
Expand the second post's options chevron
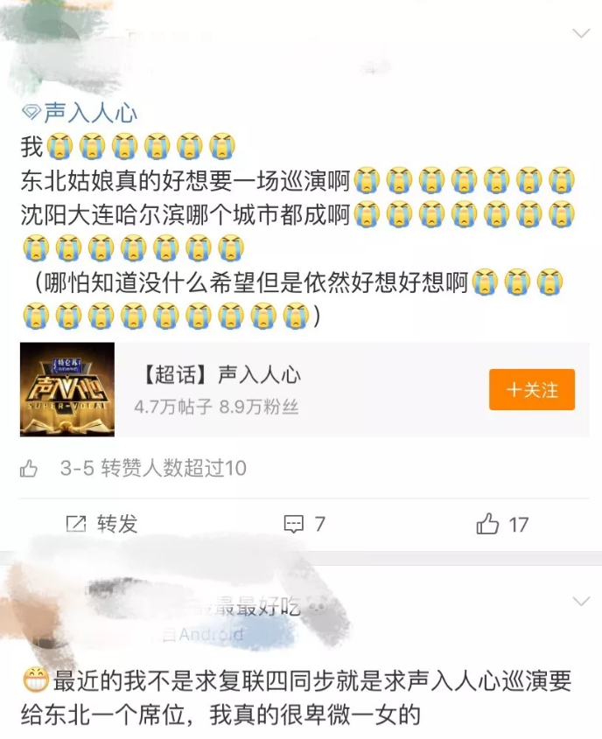[x=581, y=602]
